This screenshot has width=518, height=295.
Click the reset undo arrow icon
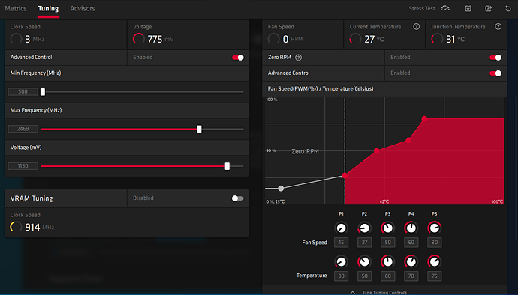(508, 8)
